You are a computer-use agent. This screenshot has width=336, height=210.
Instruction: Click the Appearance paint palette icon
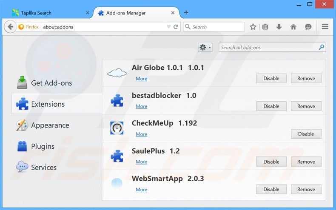[x=22, y=125]
